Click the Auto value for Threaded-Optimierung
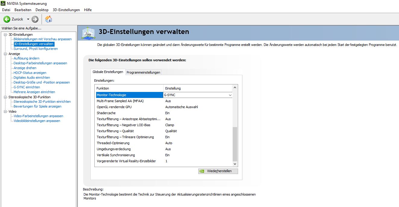Screen dimensions: 399x207 coord(169,143)
